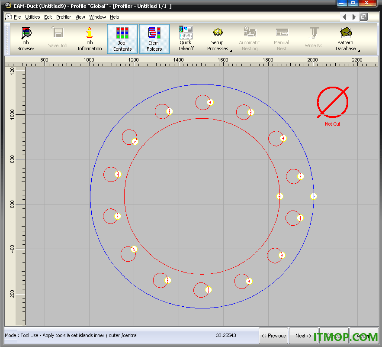Select the yellow lead-in marker on the blue outer circle

[314, 196]
